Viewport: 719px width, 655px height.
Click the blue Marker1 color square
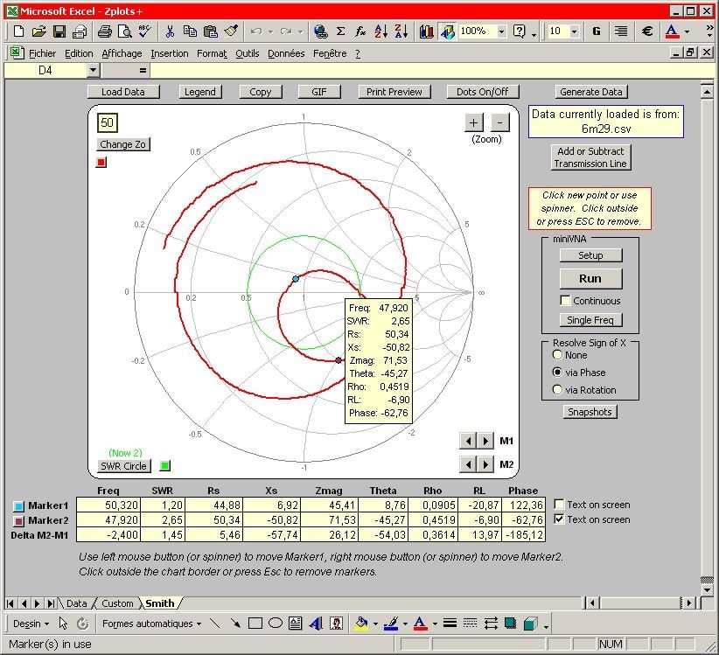(18, 506)
